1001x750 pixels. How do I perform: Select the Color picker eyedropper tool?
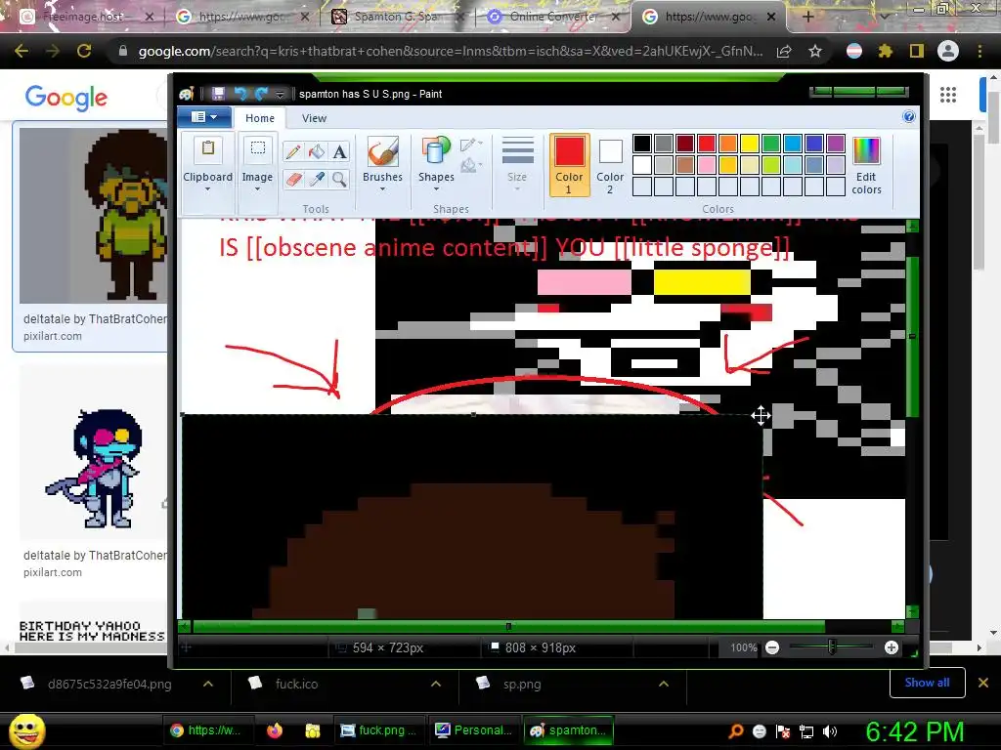pos(317,180)
